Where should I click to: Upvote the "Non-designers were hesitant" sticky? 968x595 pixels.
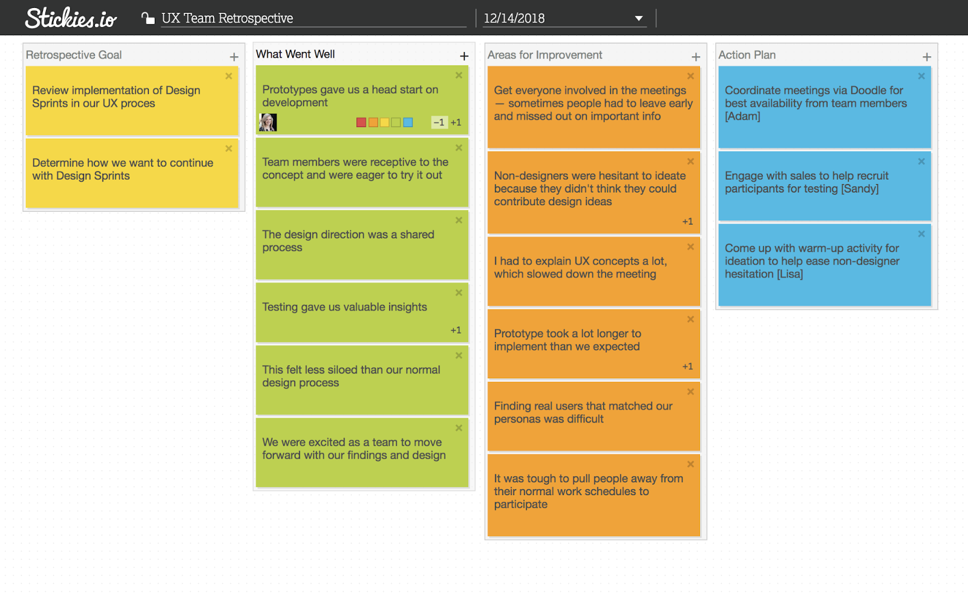tap(687, 221)
